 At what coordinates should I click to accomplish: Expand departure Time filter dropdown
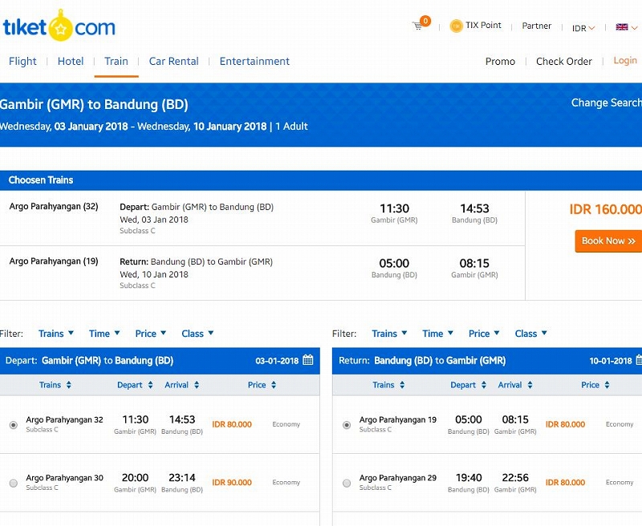[x=104, y=334]
